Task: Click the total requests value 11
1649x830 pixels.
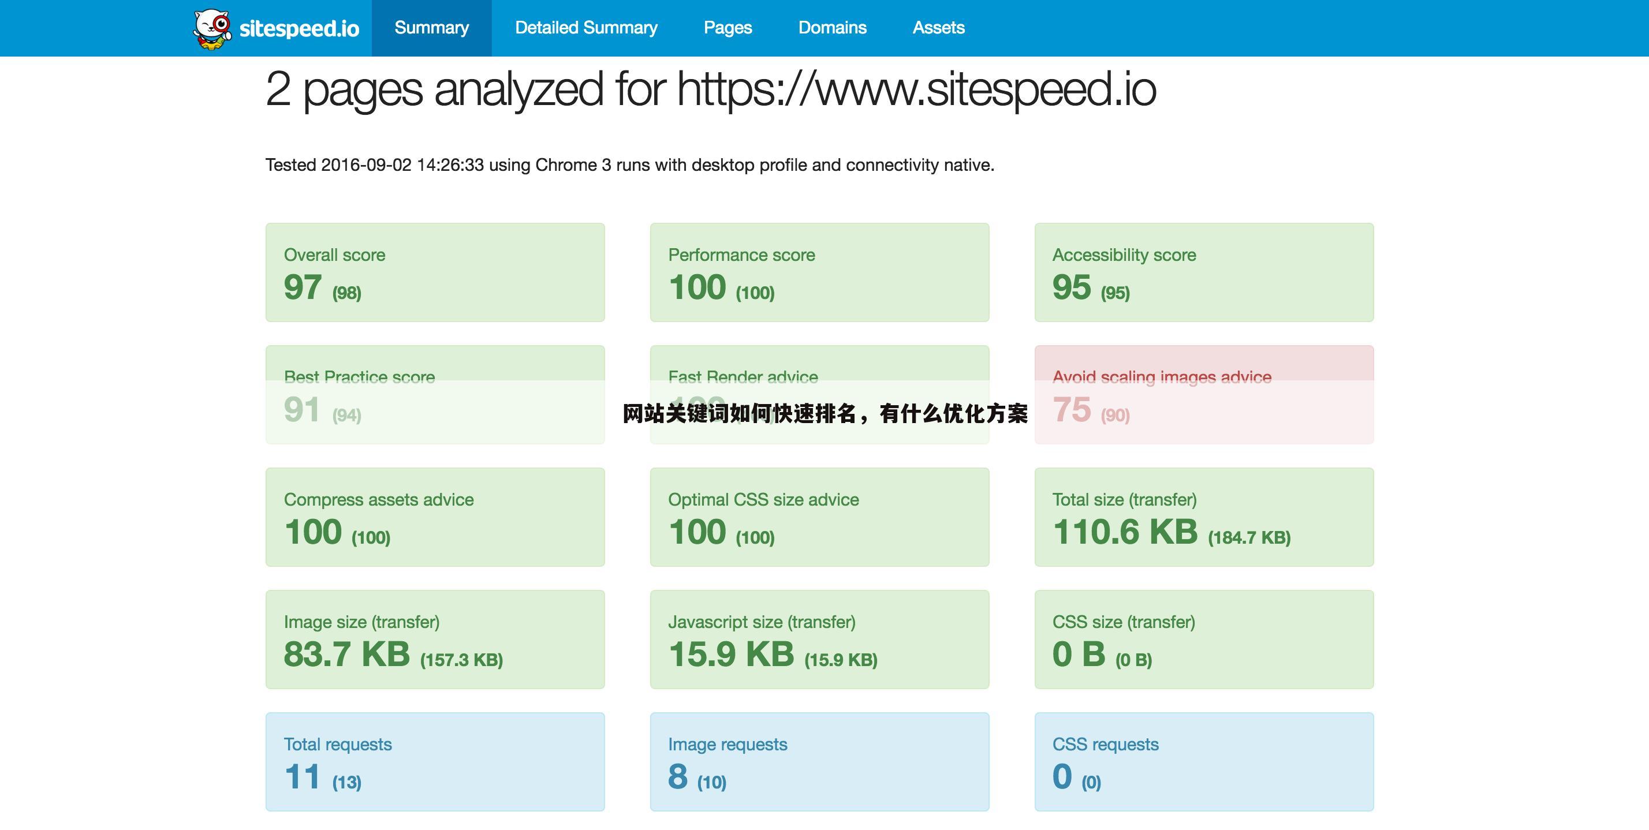Action: click(302, 776)
